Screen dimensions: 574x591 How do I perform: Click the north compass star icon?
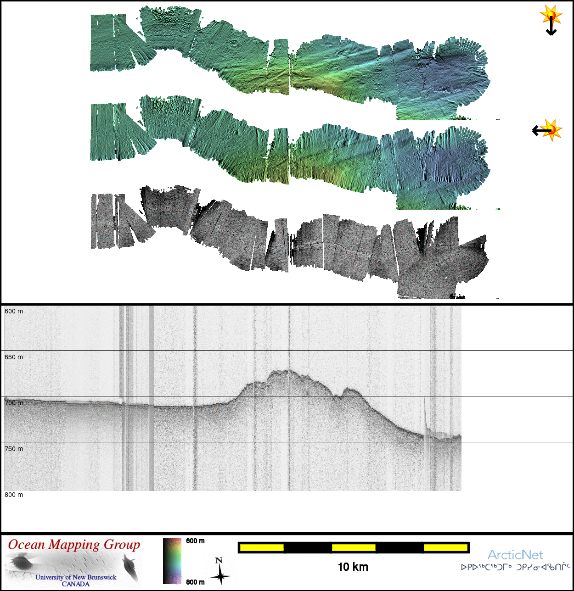pos(220,571)
